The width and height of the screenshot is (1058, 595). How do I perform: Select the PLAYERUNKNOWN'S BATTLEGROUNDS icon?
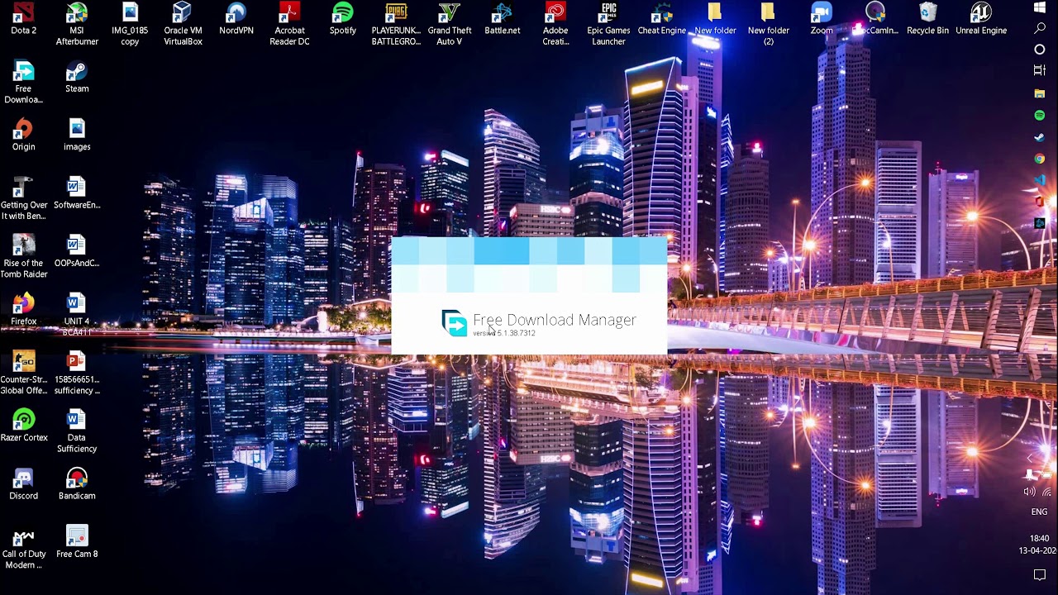coord(396,25)
